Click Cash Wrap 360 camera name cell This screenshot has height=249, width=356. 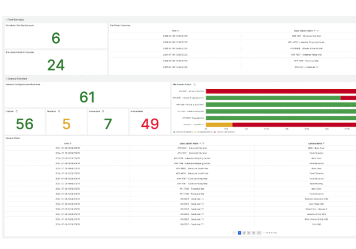pyautogui.click(x=316, y=204)
